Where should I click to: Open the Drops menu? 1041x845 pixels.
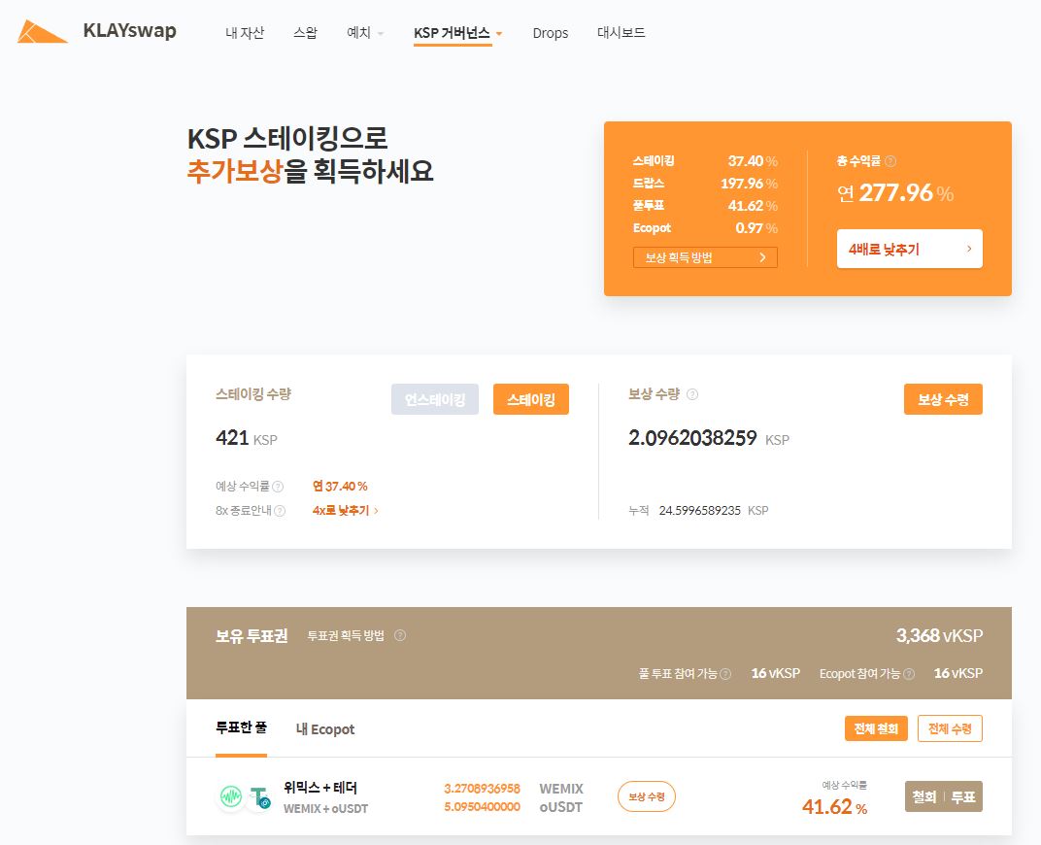tap(551, 33)
